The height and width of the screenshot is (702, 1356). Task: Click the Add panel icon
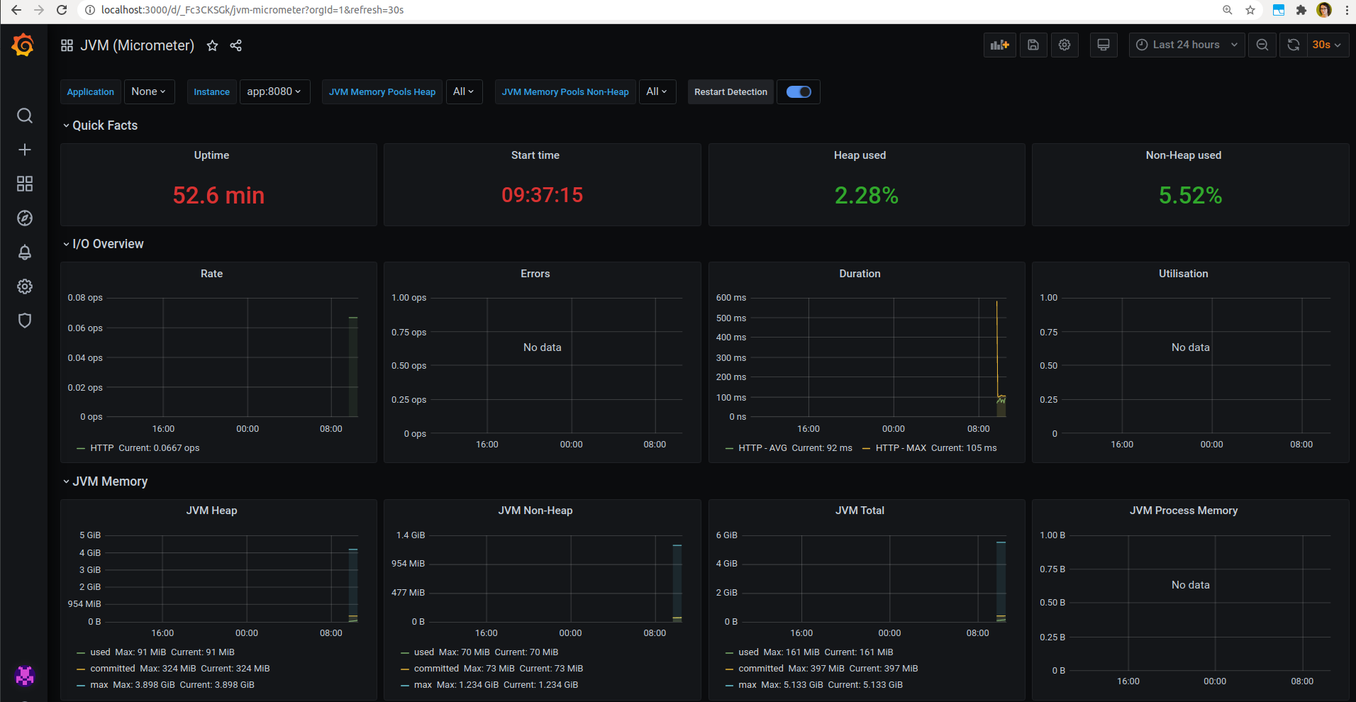point(1000,45)
